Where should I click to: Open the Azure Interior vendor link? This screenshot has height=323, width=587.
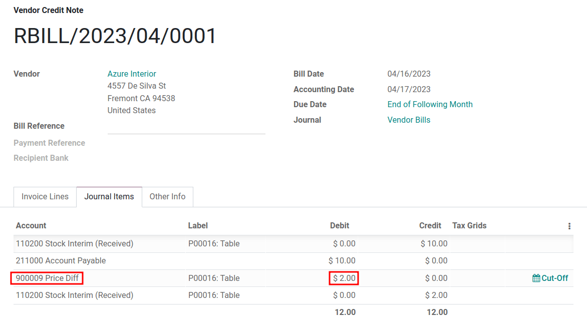(x=132, y=74)
